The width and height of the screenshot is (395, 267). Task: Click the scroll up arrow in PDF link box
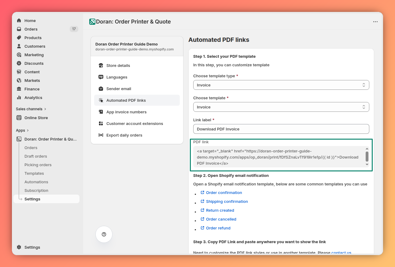(x=367, y=148)
